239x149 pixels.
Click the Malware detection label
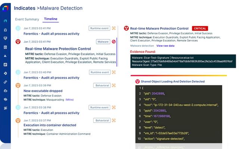click(141, 45)
